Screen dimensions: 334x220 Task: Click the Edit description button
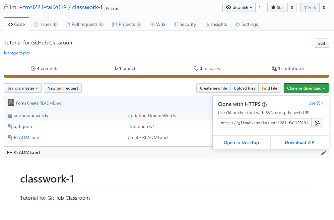[x=322, y=43]
